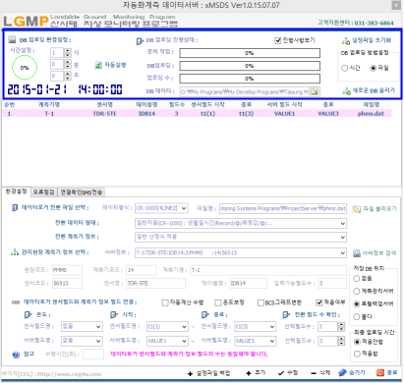Back up settings with 설정파일 백업
This screenshot has width=404, height=383.
pyautogui.click(x=208, y=373)
